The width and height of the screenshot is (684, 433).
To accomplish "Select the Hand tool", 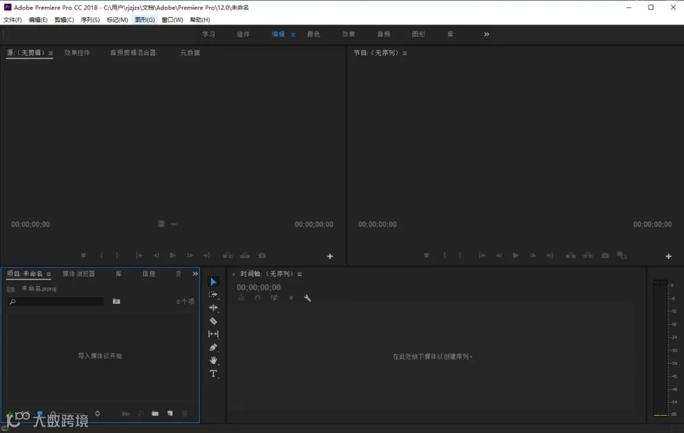I will [213, 361].
